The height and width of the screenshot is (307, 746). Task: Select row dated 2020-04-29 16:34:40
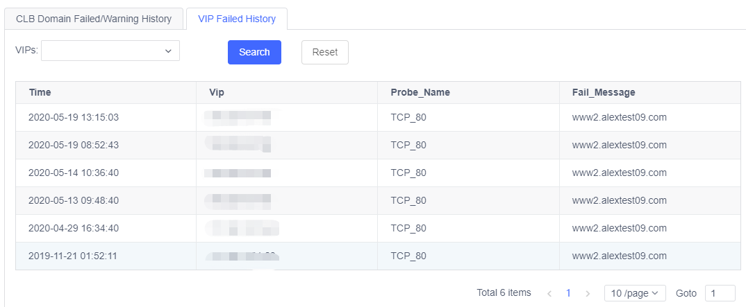74,228
